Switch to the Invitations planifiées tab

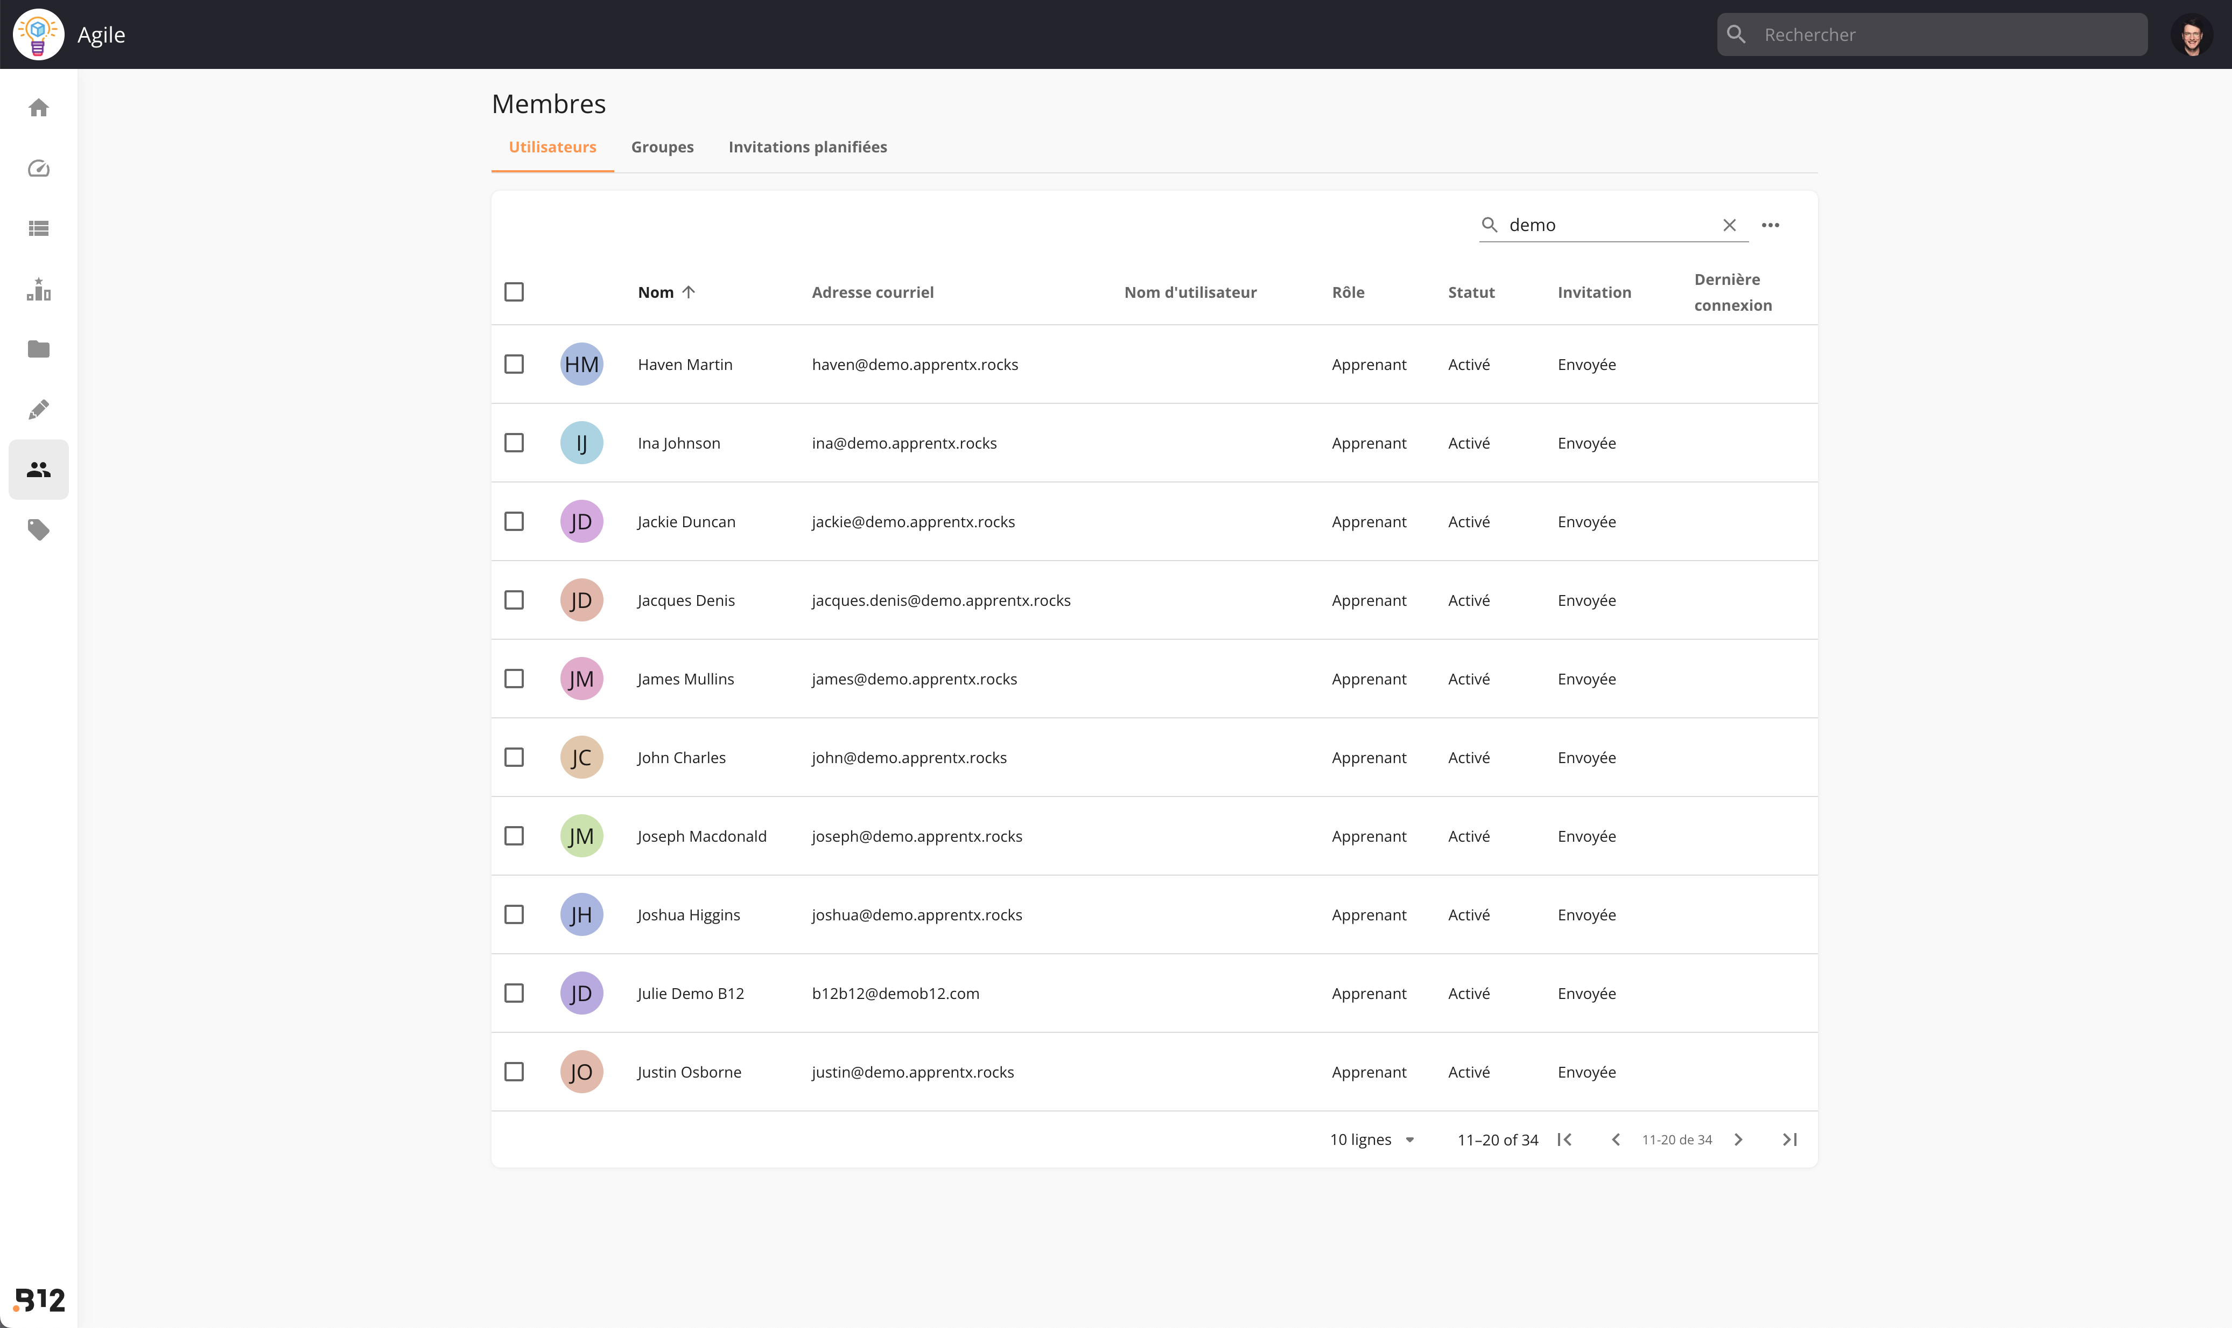[x=807, y=147]
